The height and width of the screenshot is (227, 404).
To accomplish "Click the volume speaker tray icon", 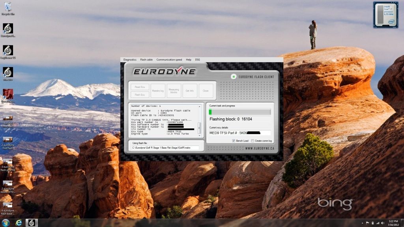I will click(383, 223).
